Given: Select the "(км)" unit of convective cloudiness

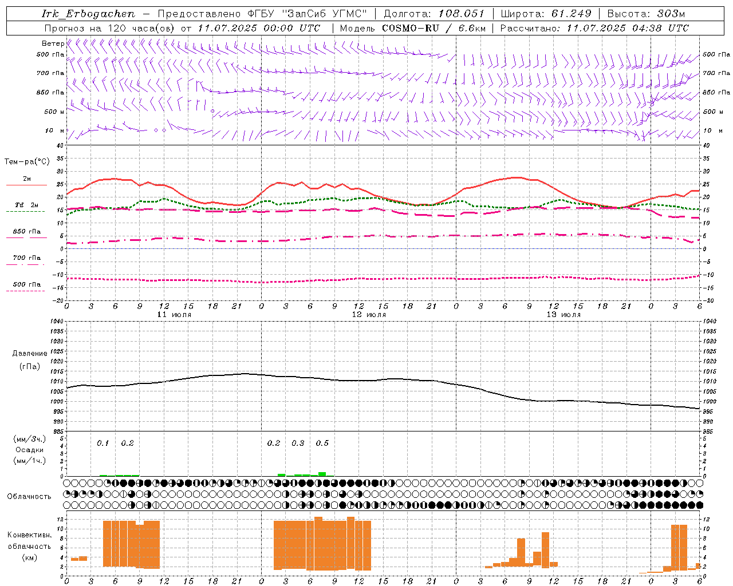Looking at the screenshot, I should (29, 557).
